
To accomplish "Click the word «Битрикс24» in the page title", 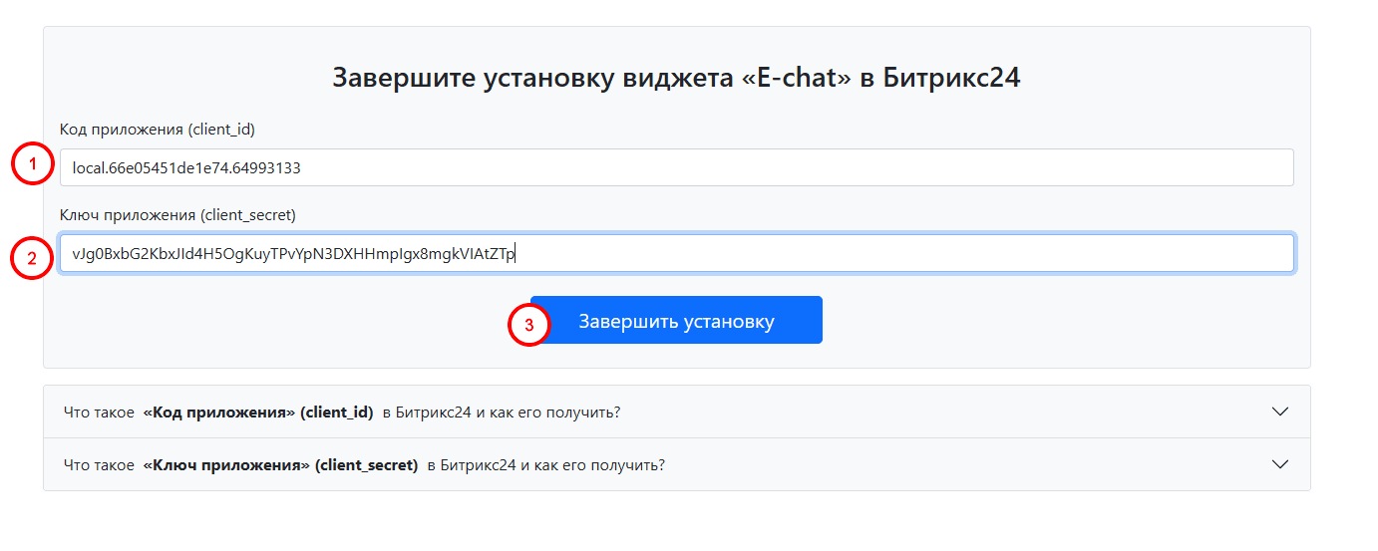I will click(x=952, y=78).
